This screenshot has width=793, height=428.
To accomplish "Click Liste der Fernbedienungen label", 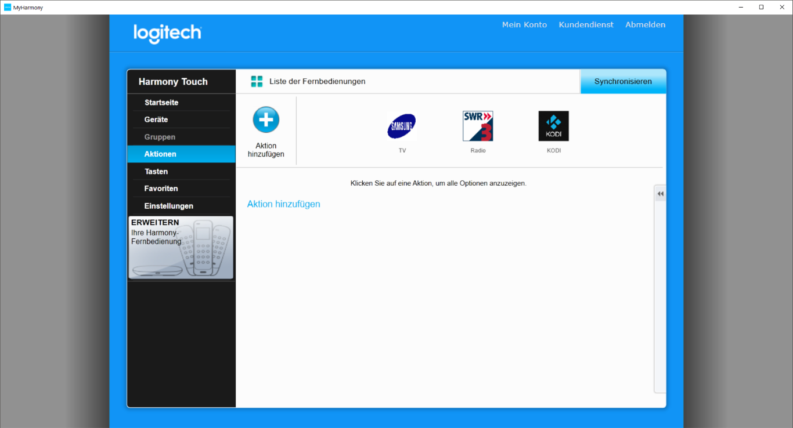I will (x=317, y=82).
